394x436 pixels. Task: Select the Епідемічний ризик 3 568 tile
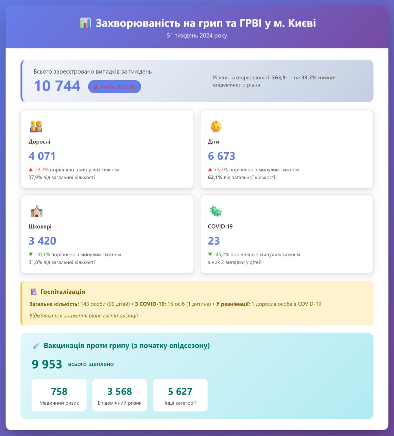coord(120,395)
